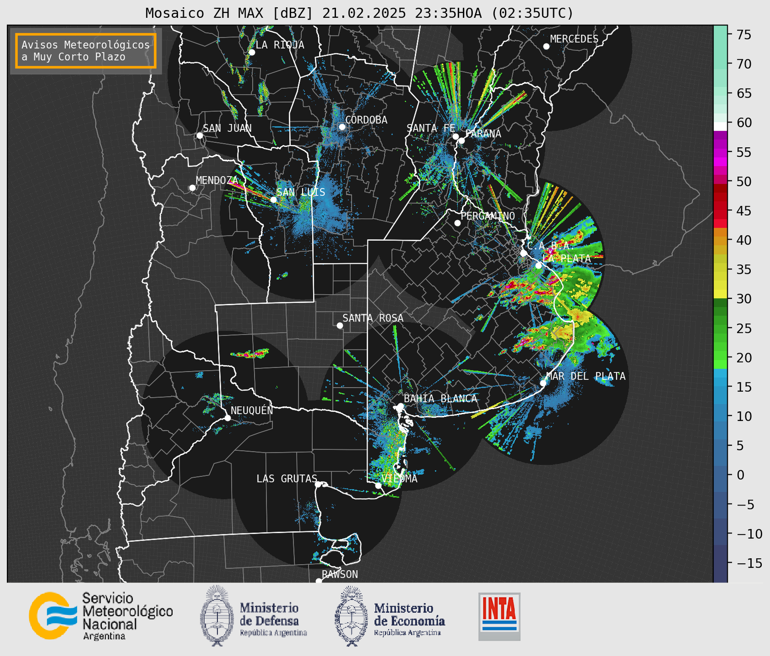Click the CORDOBA city marker dot

342,127
